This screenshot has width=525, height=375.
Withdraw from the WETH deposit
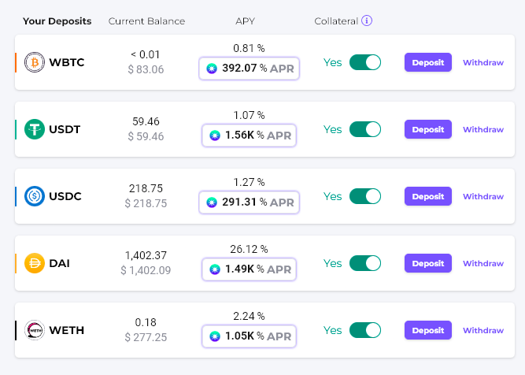(483, 330)
